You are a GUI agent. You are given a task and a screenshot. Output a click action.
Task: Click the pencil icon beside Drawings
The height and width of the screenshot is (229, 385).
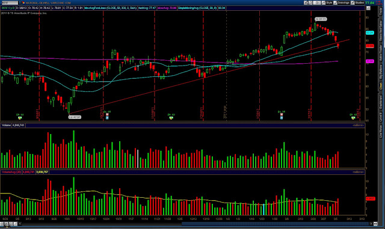tap(335, 2)
